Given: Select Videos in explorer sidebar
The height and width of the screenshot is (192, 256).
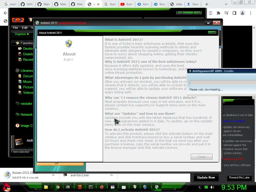Looking at the screenshot, I should click(x=25, y=92).
